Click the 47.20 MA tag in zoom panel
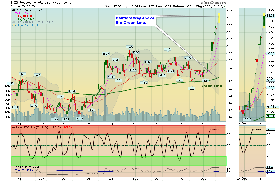 (x=270, y=171)
